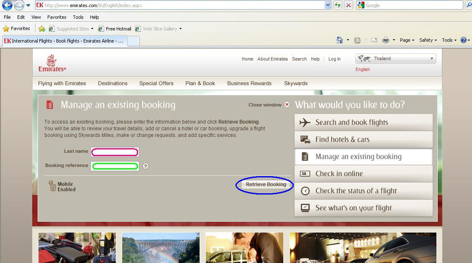
Task: Click the hotel entrance luxury car thumbnail
Action: [363, 248]
